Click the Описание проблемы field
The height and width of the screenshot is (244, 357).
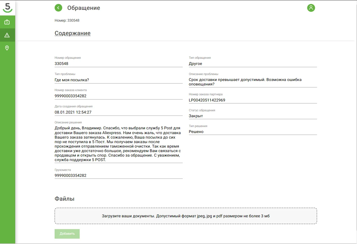pyautogui.click(x=253, y=82)
